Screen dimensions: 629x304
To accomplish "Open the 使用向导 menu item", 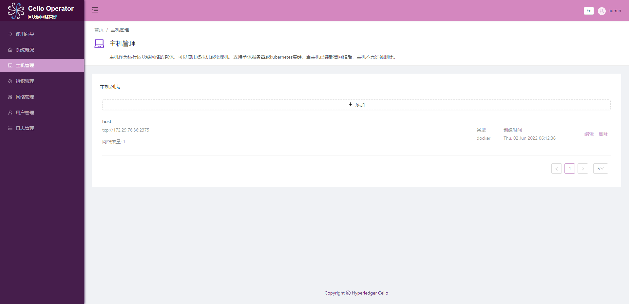I will coord(42,34).
